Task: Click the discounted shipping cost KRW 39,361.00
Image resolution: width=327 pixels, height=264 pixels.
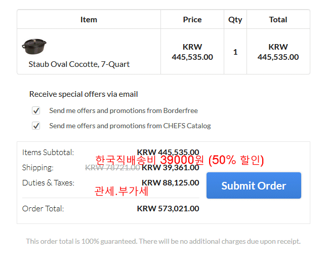Action: [171, 167]
